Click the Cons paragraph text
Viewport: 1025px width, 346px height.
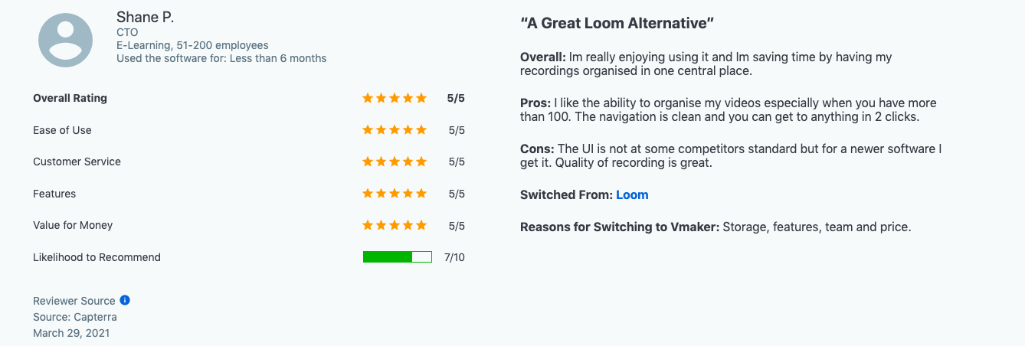coord(730,155)
